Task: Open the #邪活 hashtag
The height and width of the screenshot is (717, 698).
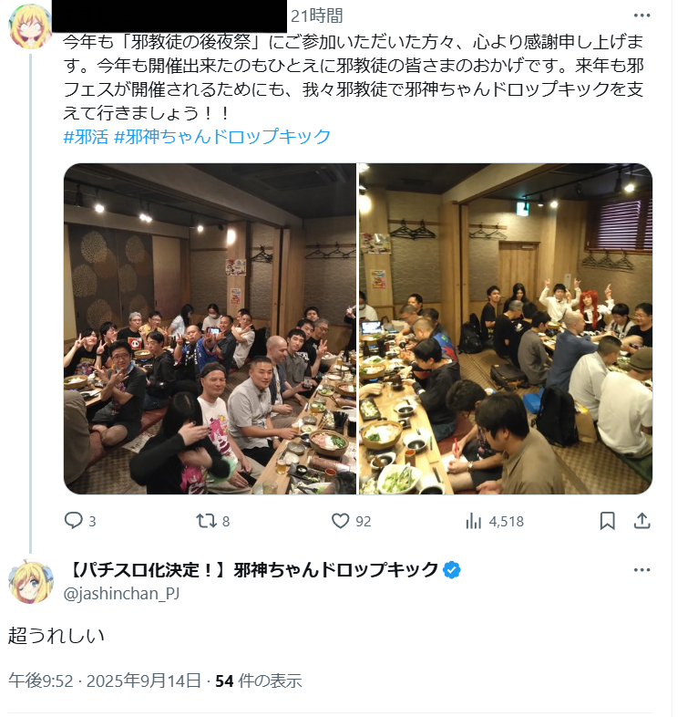Action: tap(86, 137)
